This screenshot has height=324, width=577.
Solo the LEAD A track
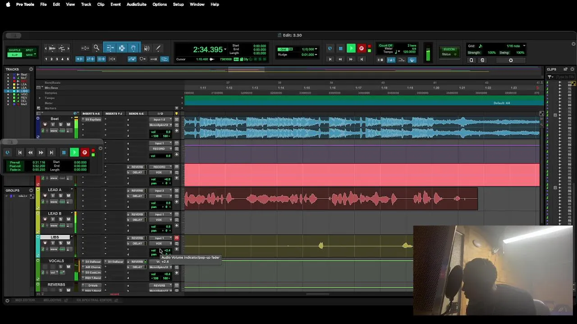pyautogui.click(x=60, y=195)
